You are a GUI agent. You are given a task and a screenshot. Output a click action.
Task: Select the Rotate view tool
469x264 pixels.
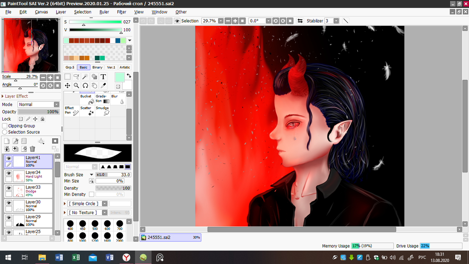[85, 85]
